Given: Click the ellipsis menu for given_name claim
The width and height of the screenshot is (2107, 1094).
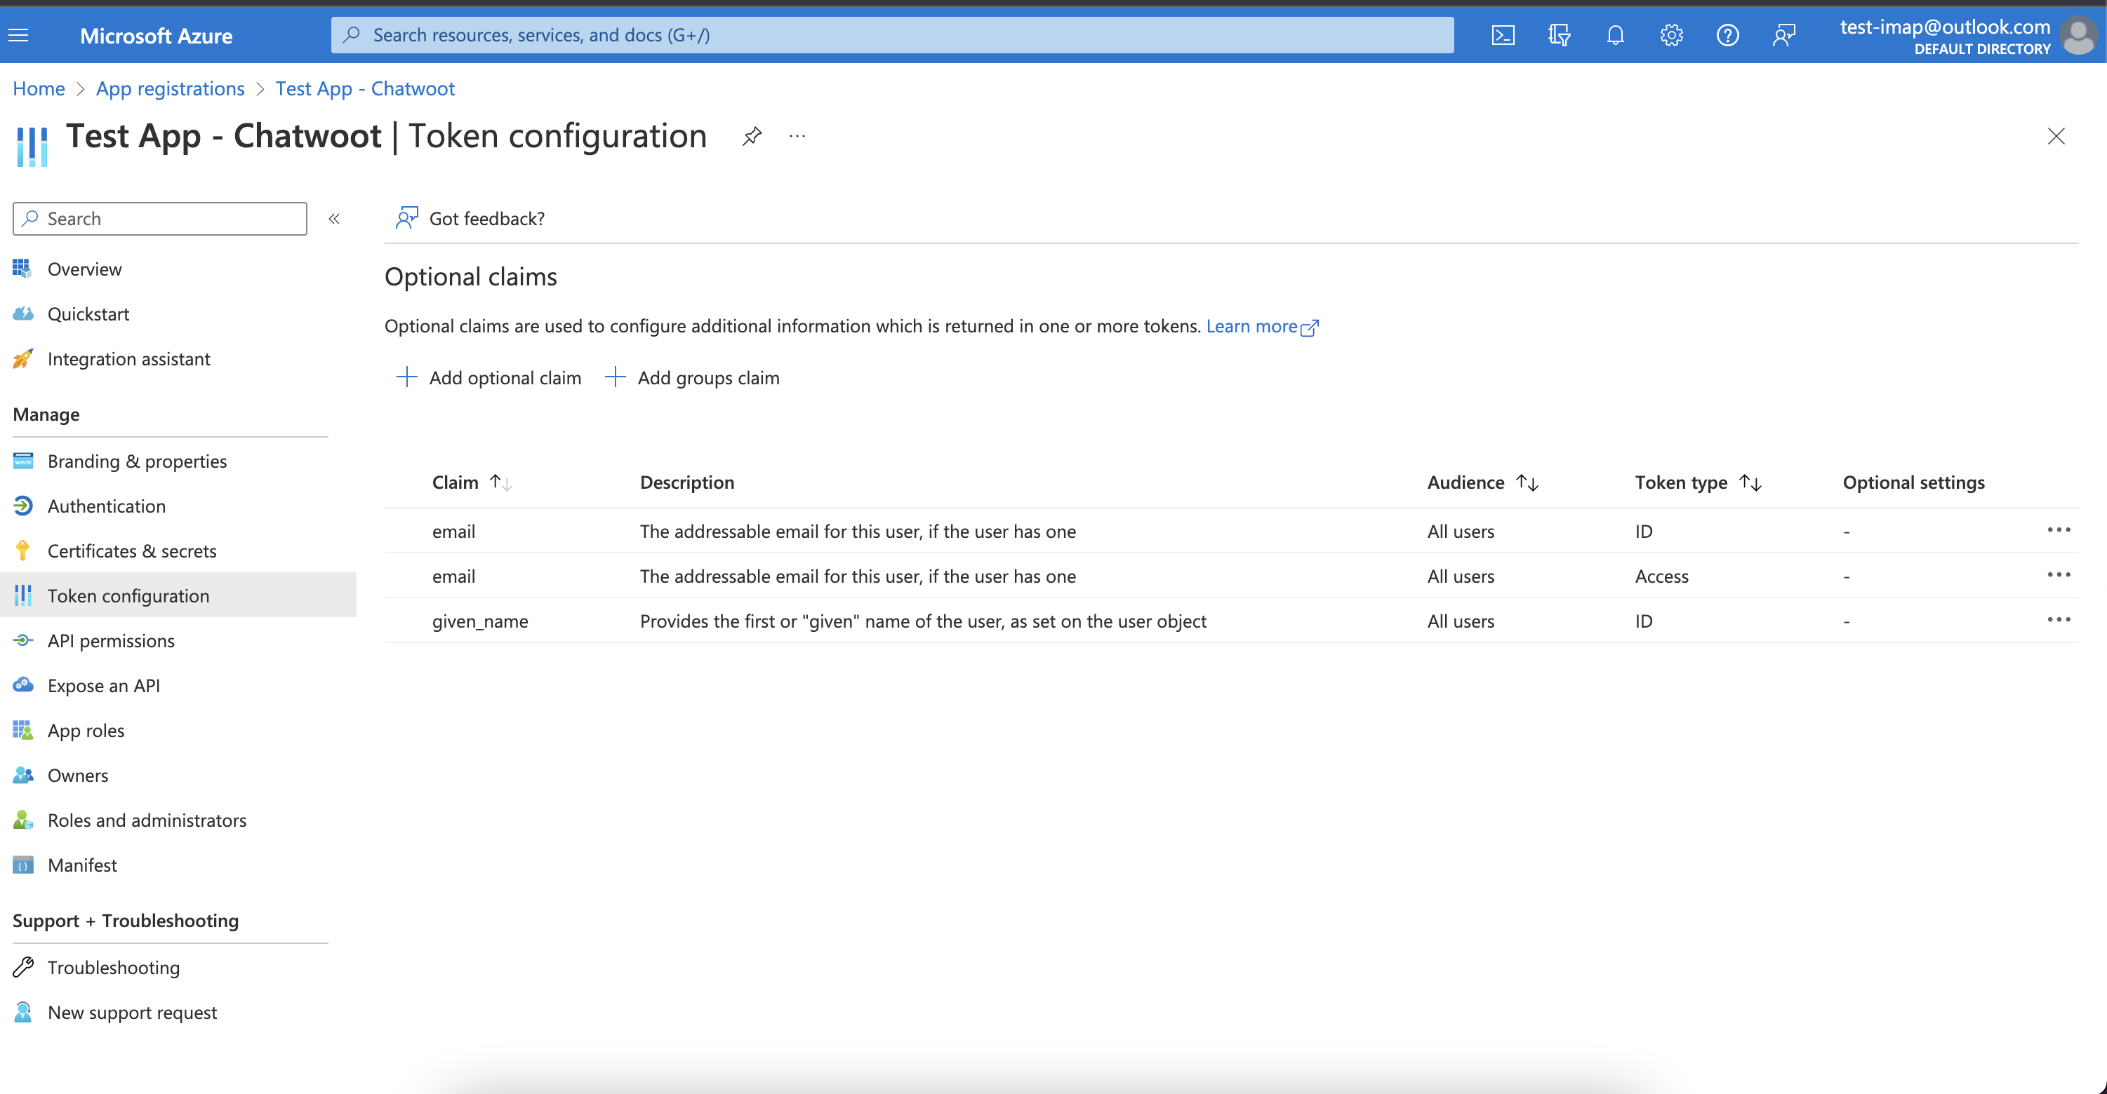Looking at the screenshot, I should (2059, 619).
